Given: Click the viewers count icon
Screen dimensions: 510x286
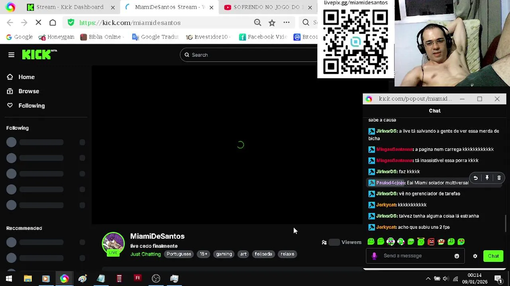Looking at the screenshot, I should tap(324, 242).
